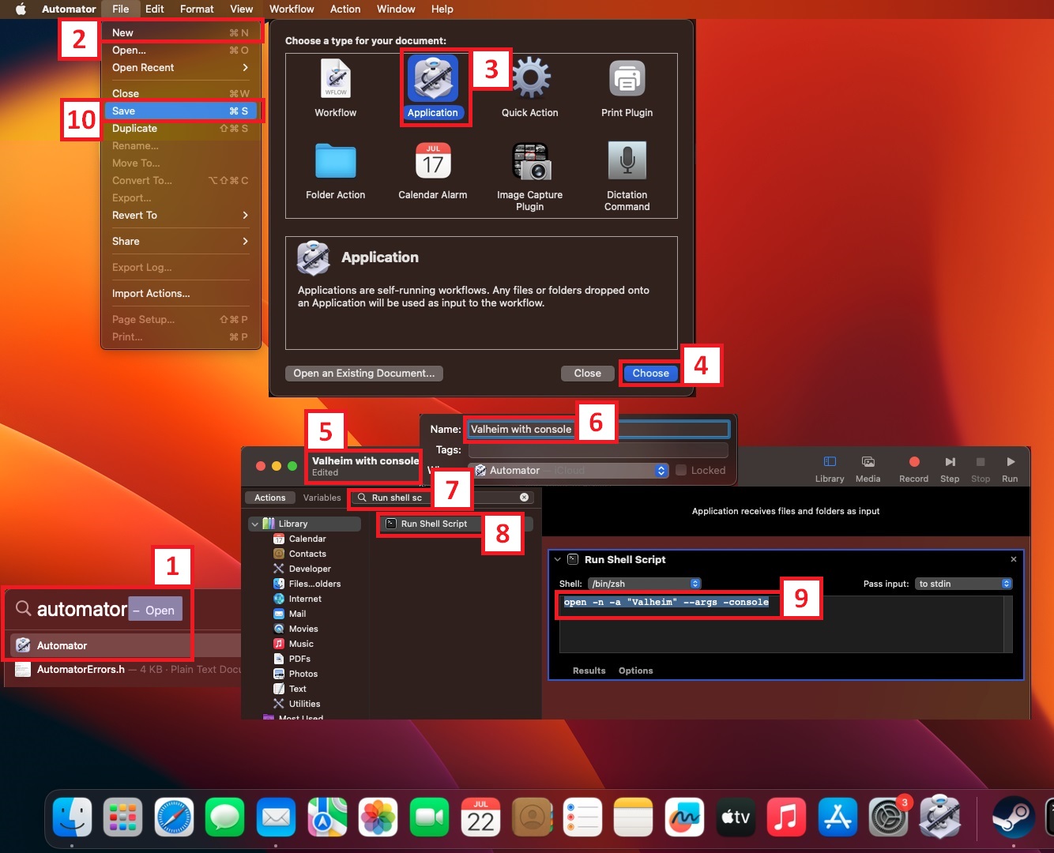
Task: Toggle the Locked checkbox in save dialog
Action: pos(681,470)
